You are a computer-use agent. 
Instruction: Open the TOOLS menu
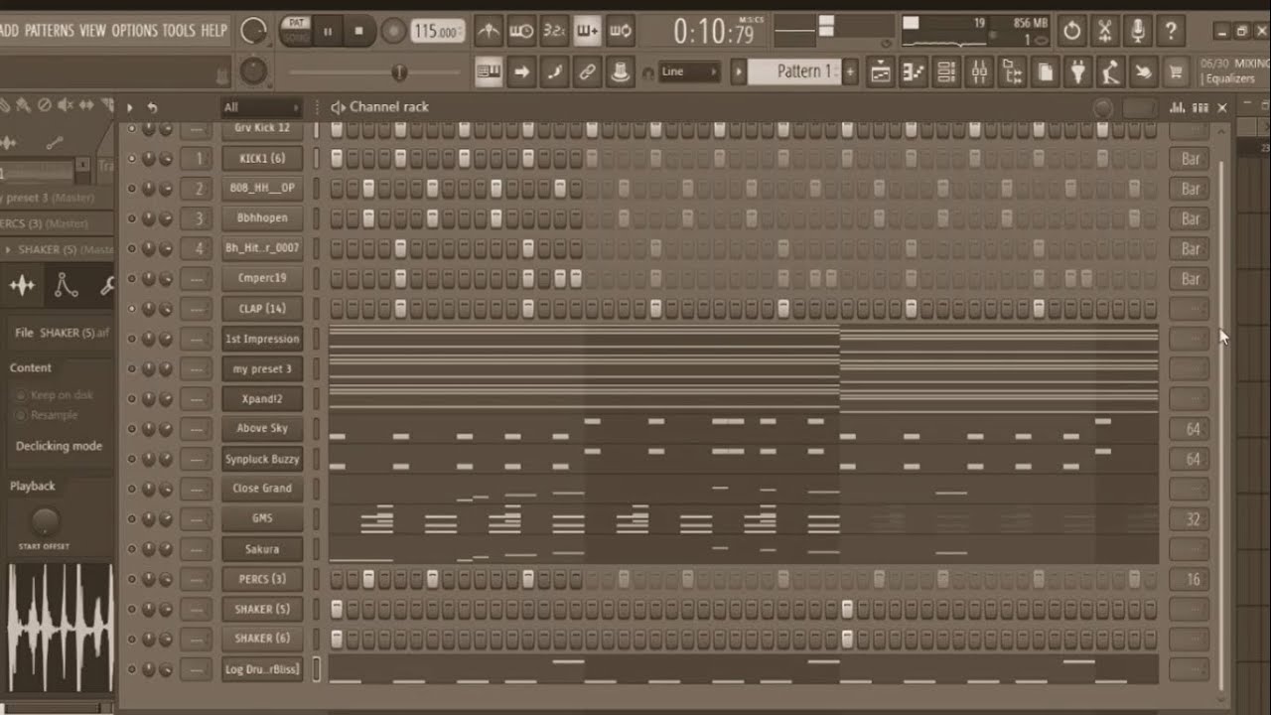tap(179, 31)
